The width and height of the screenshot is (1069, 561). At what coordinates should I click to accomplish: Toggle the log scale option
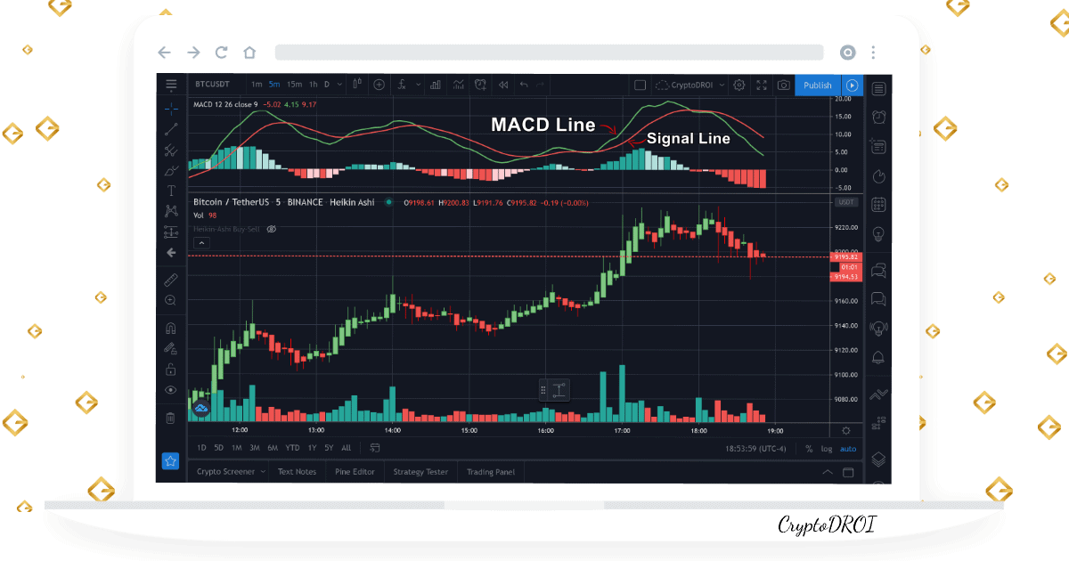point(827,449)
